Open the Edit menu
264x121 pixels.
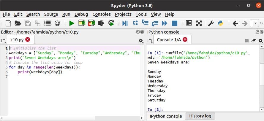click(x=18, y=14)
